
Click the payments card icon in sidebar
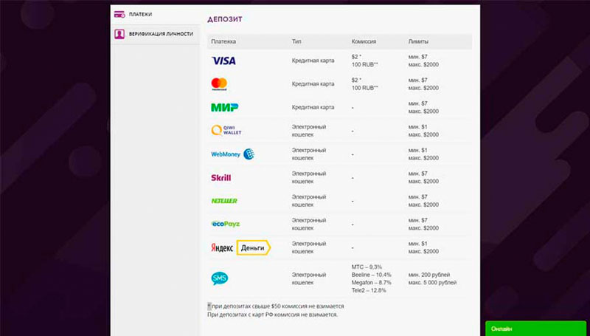coord(119,14)
